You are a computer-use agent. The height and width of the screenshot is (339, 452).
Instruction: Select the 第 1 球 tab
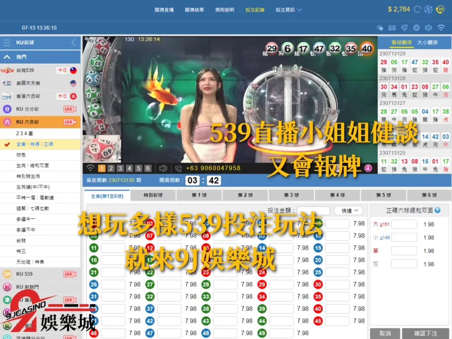click(x=199, y=195)
